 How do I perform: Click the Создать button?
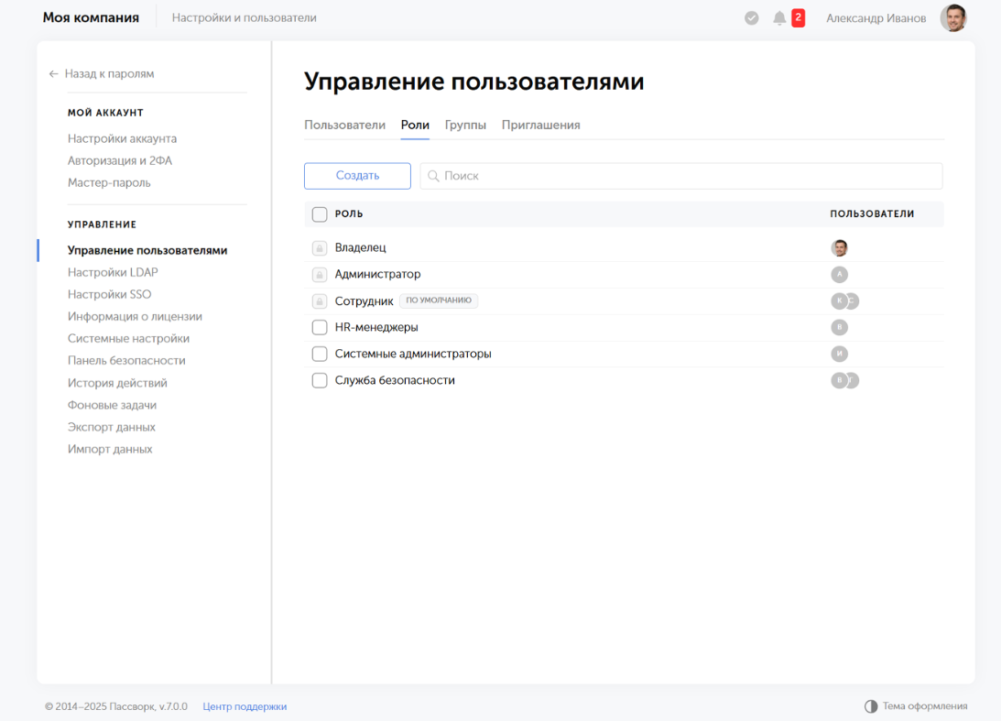(x=357, y=176)
